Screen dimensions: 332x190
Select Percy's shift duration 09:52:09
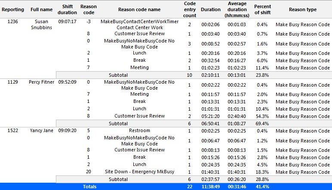click(x=68, y=82)
